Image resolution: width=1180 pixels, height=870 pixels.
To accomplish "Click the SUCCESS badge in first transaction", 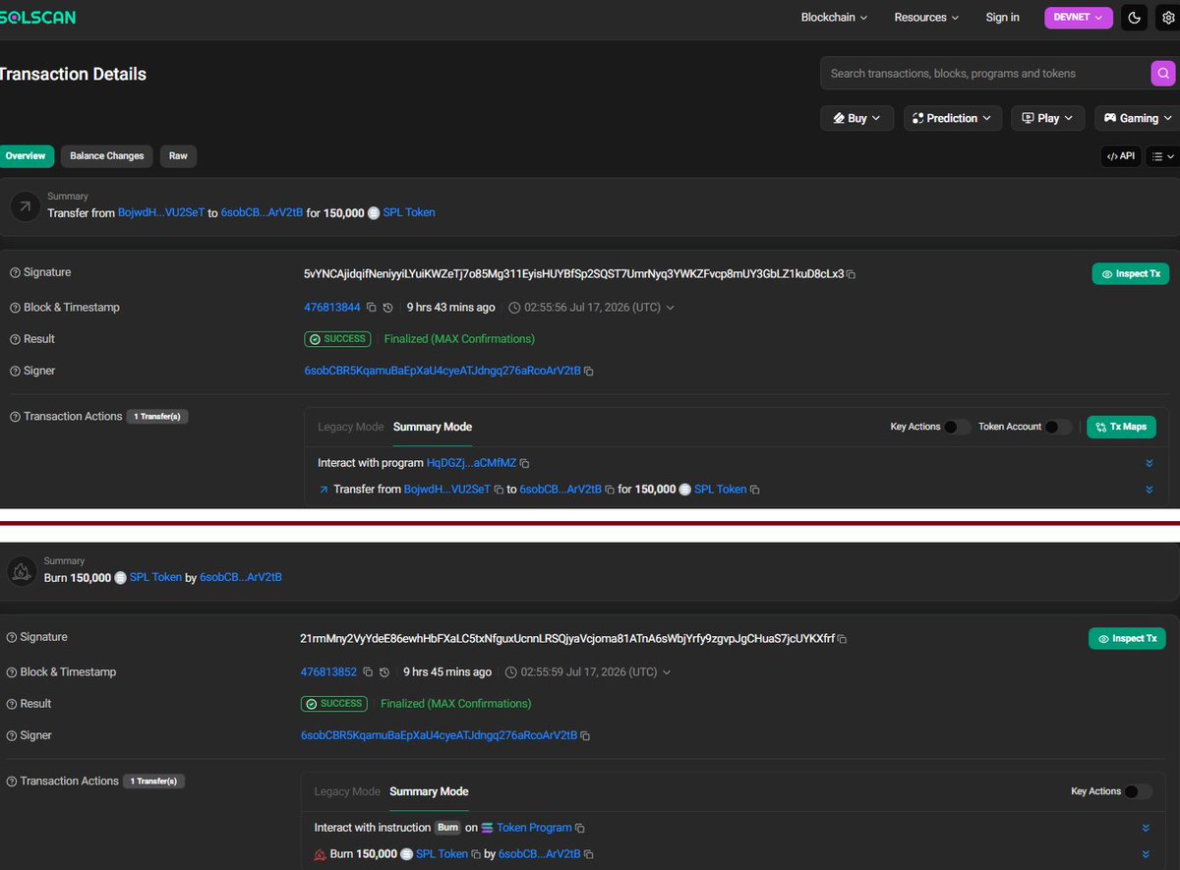I will 337,339.
